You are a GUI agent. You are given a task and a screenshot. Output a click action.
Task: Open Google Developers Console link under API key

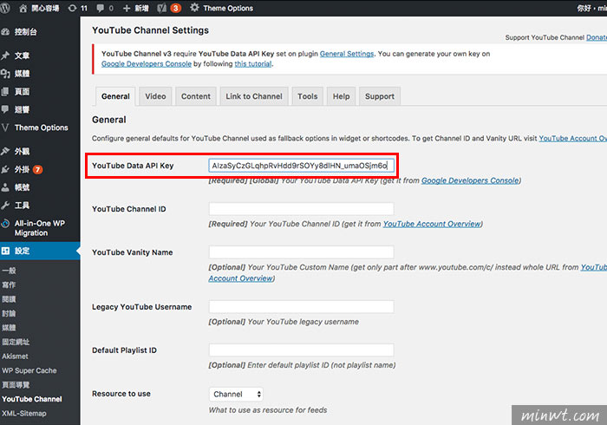click(470, 180)
